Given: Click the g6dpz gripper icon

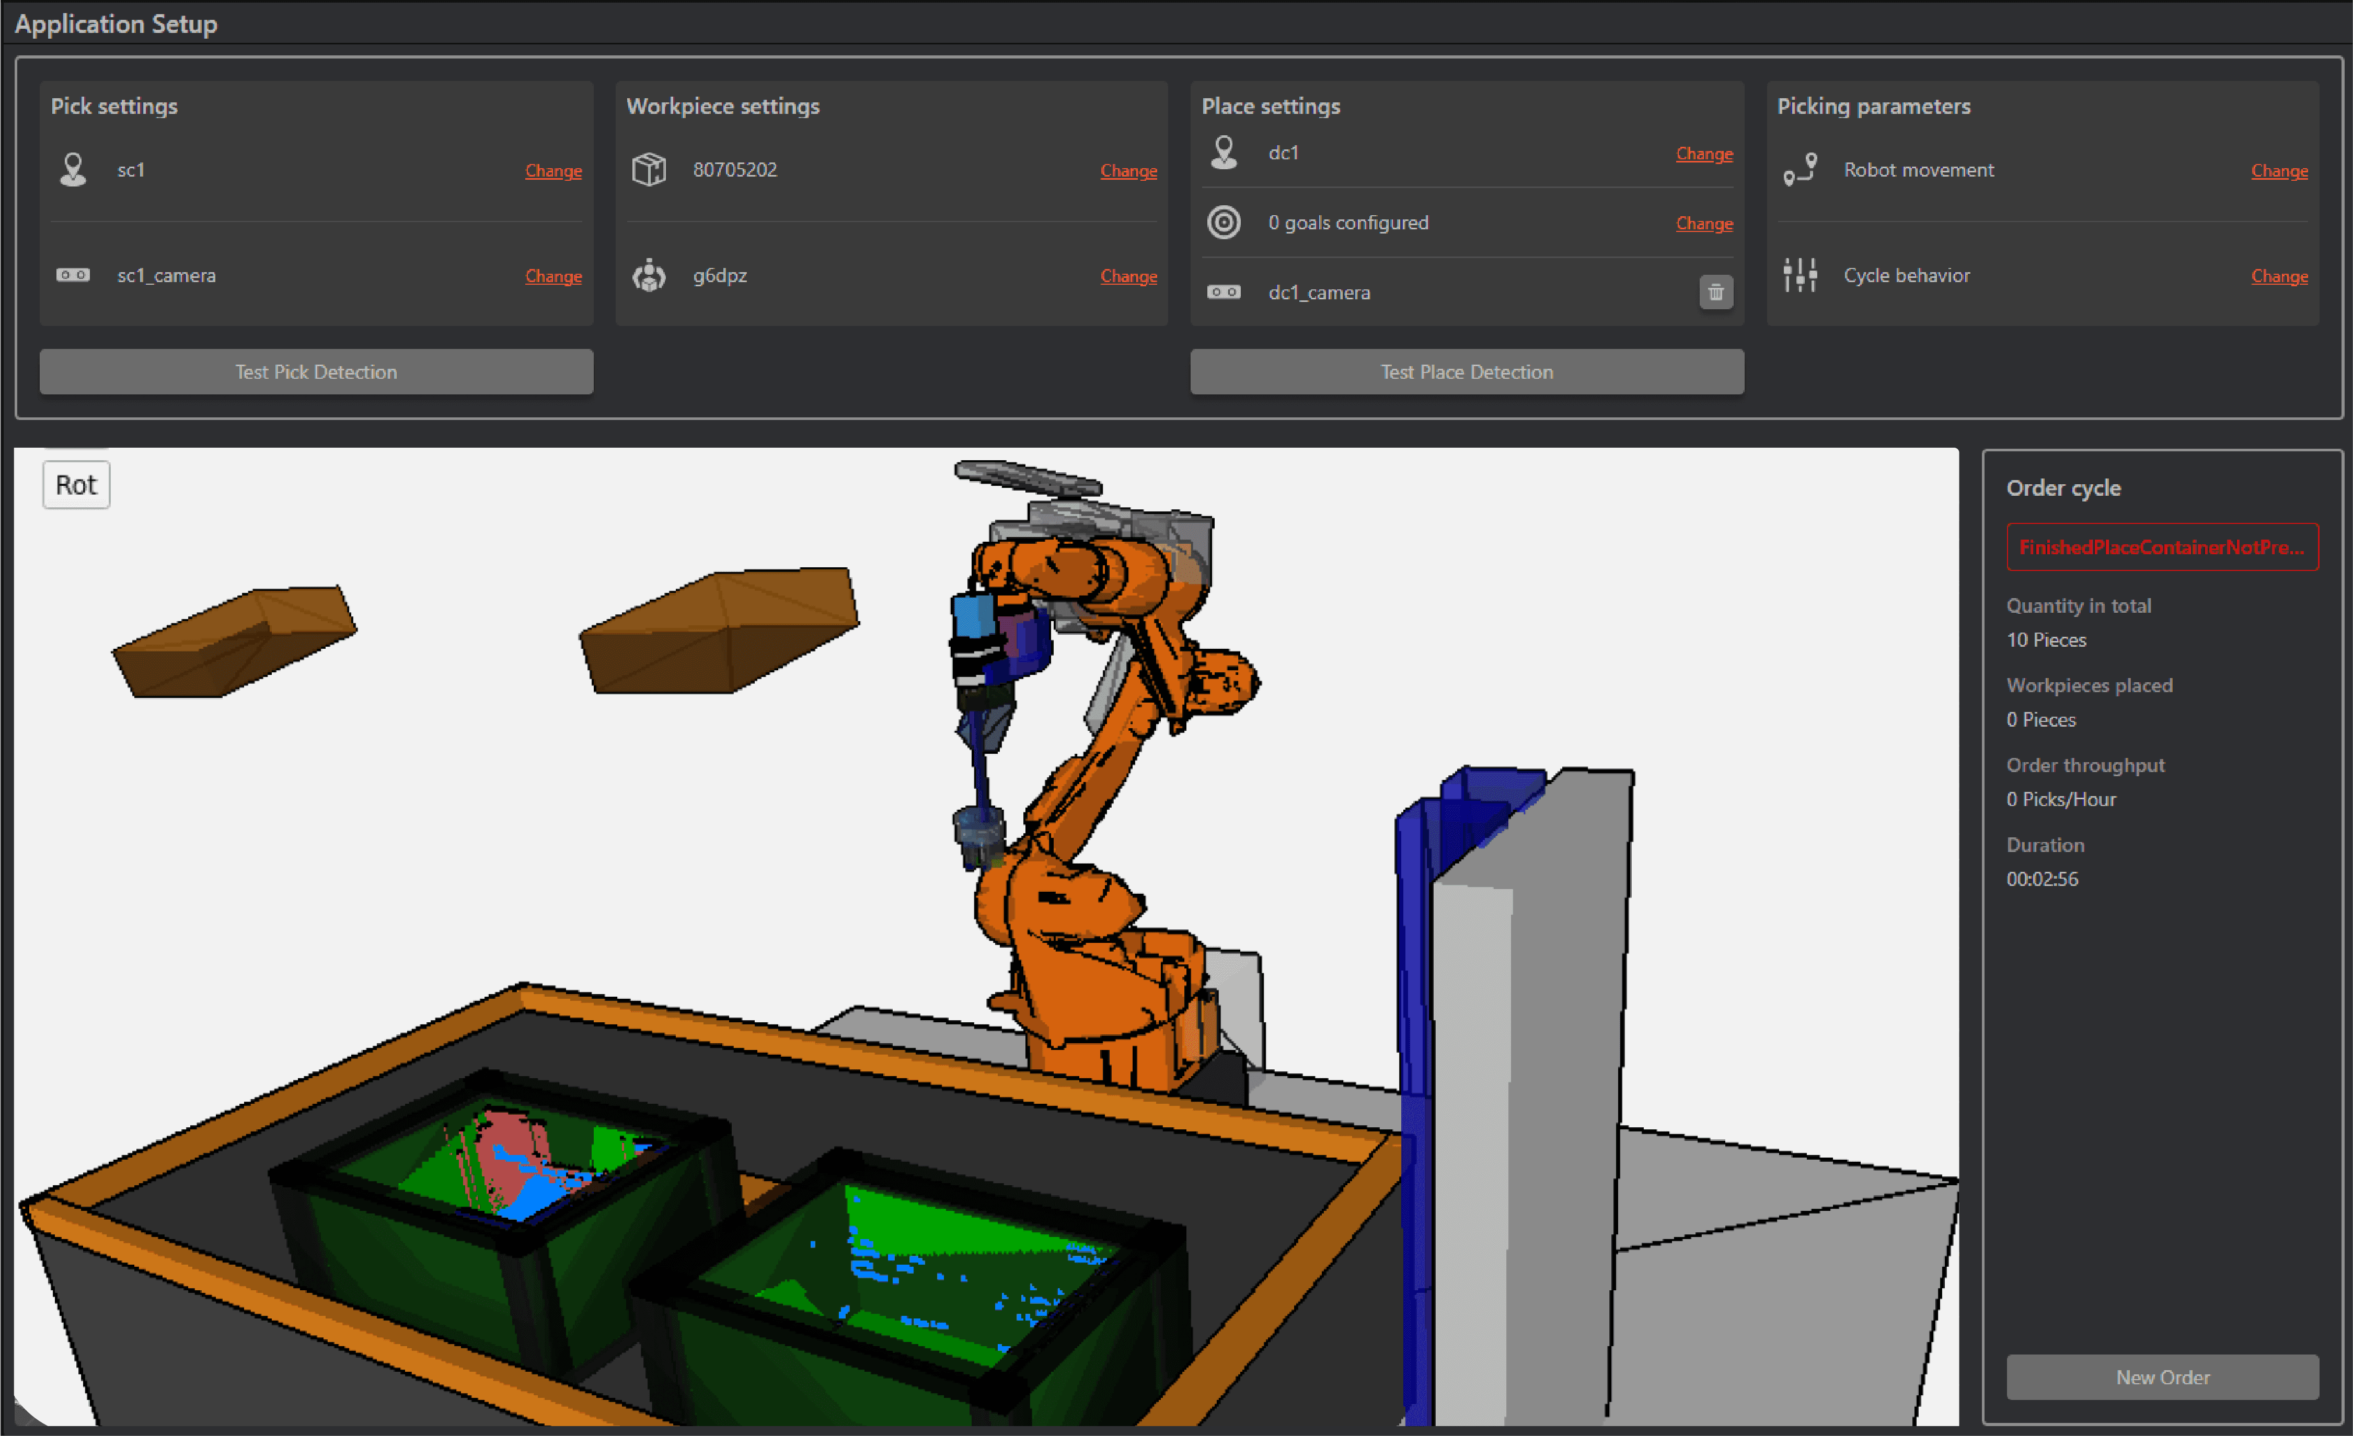Looking at the screenshot, I should [x=649, y=276].
